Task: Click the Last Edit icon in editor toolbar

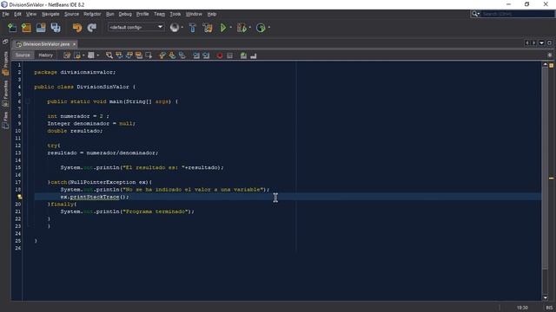Action: tap(67, 55)
